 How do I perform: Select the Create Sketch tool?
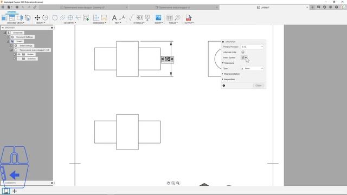tap(86, 18)
